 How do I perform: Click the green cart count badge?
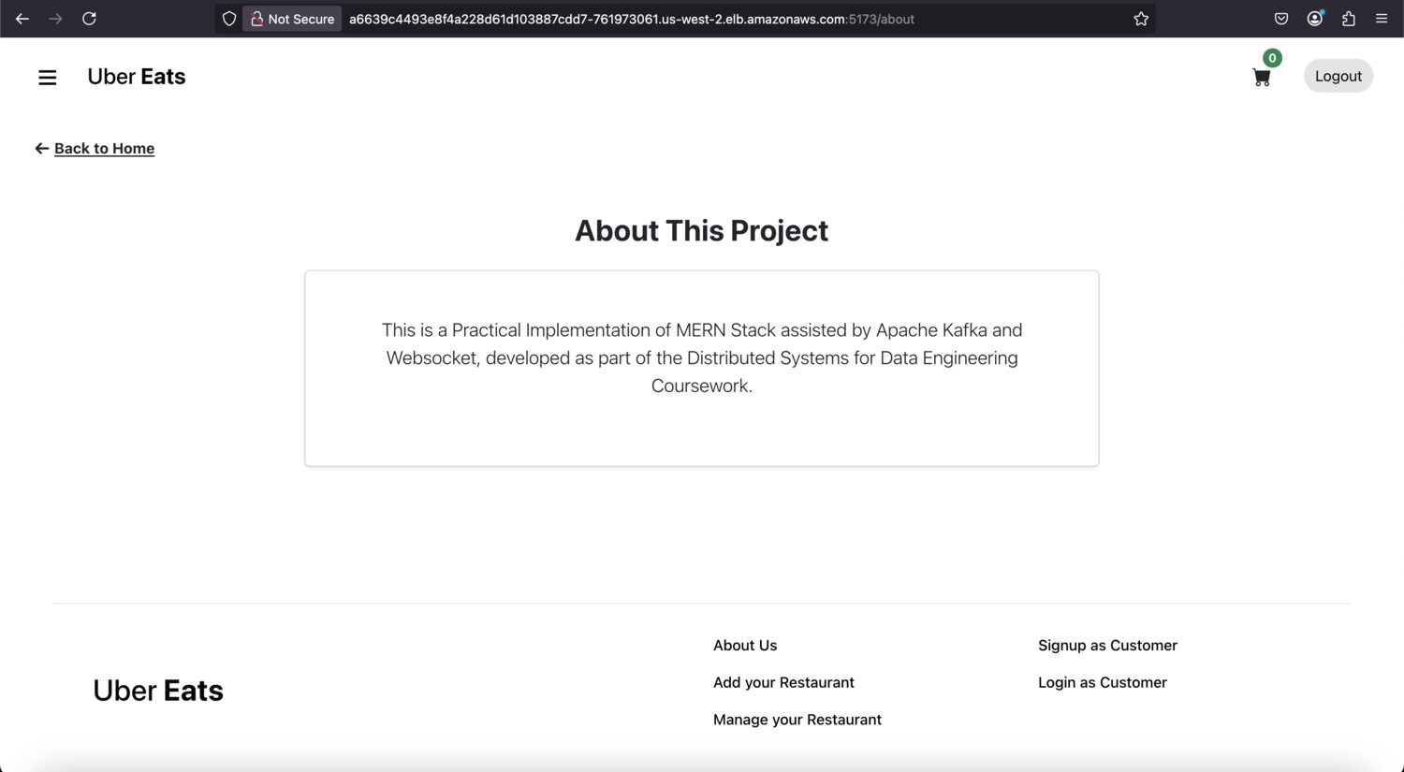pos(1272,58)
